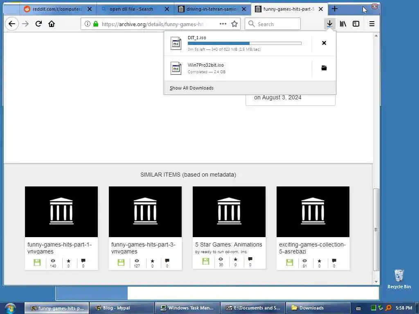
Task: Open the Library bookshelf icon
Action: pyautogui.click(x=343, y=24)
